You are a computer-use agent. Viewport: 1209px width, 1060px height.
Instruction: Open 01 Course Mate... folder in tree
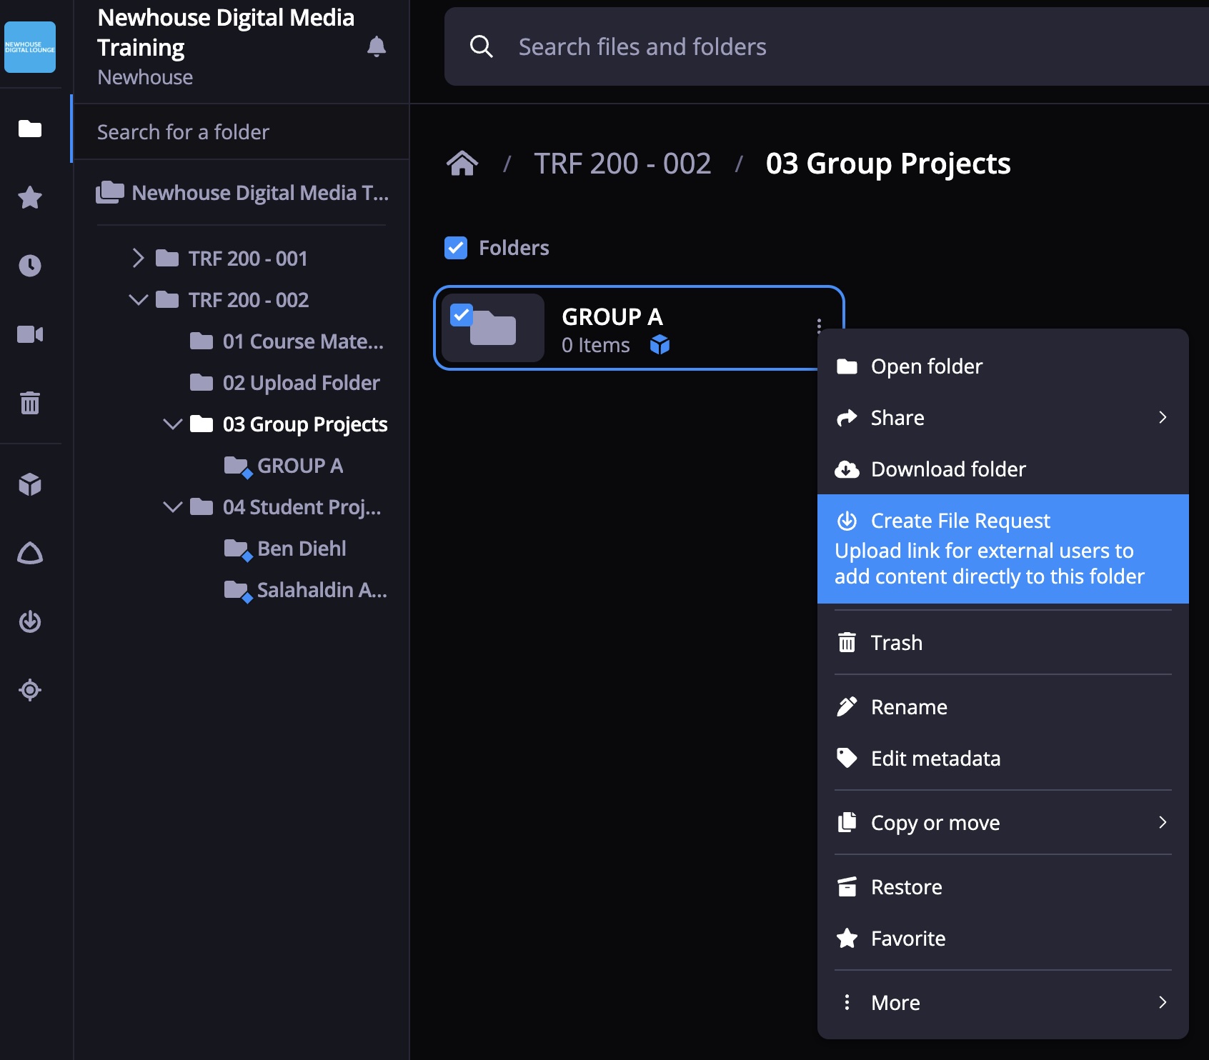(303, 341)
